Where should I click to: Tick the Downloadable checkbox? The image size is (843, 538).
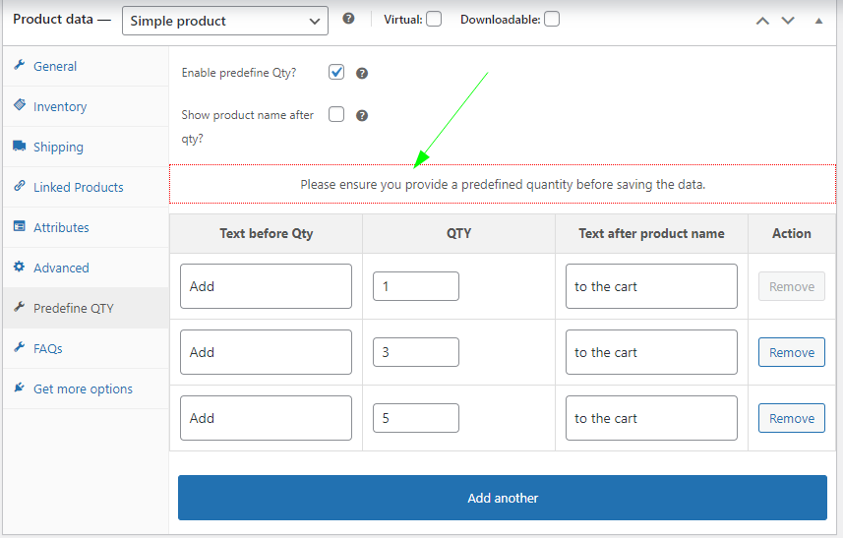(552, 19)
